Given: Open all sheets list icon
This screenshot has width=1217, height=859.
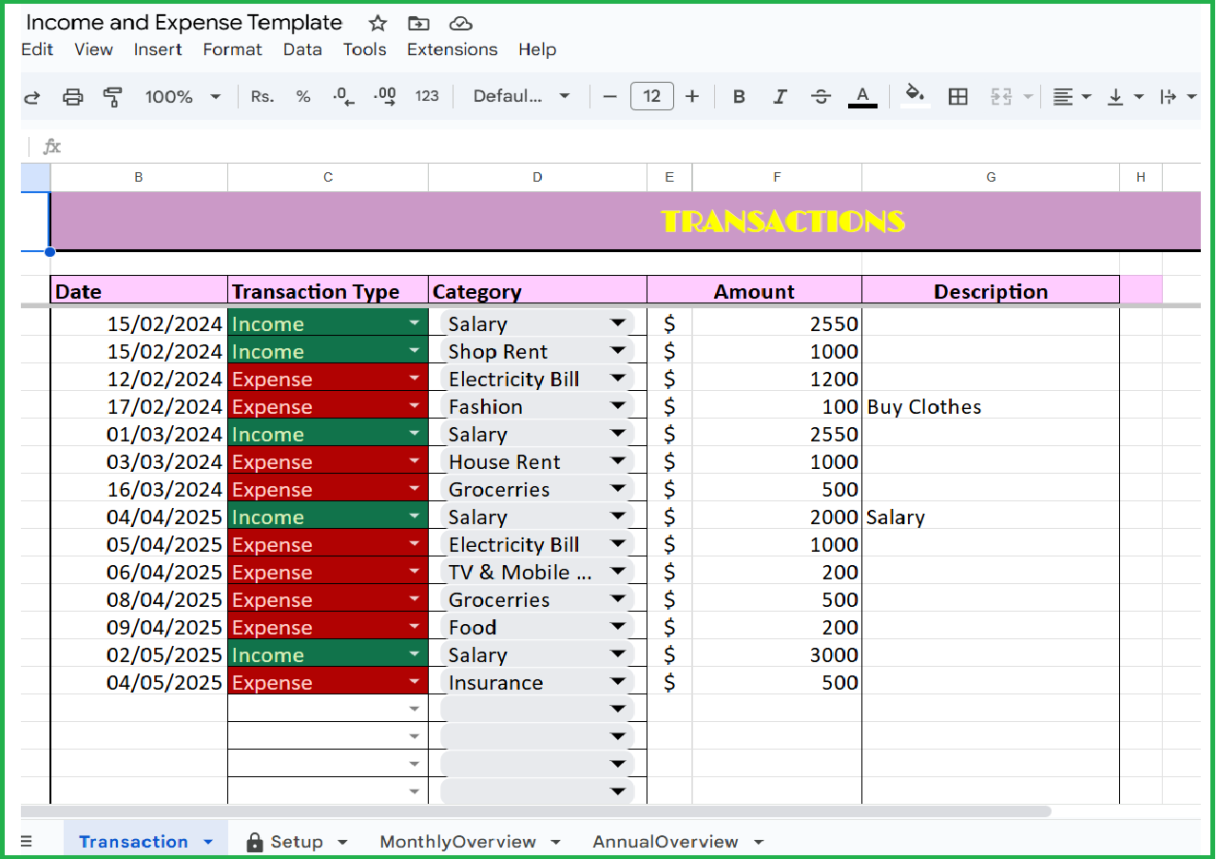Looking at the screenshot, I should (x=26, y=842).
